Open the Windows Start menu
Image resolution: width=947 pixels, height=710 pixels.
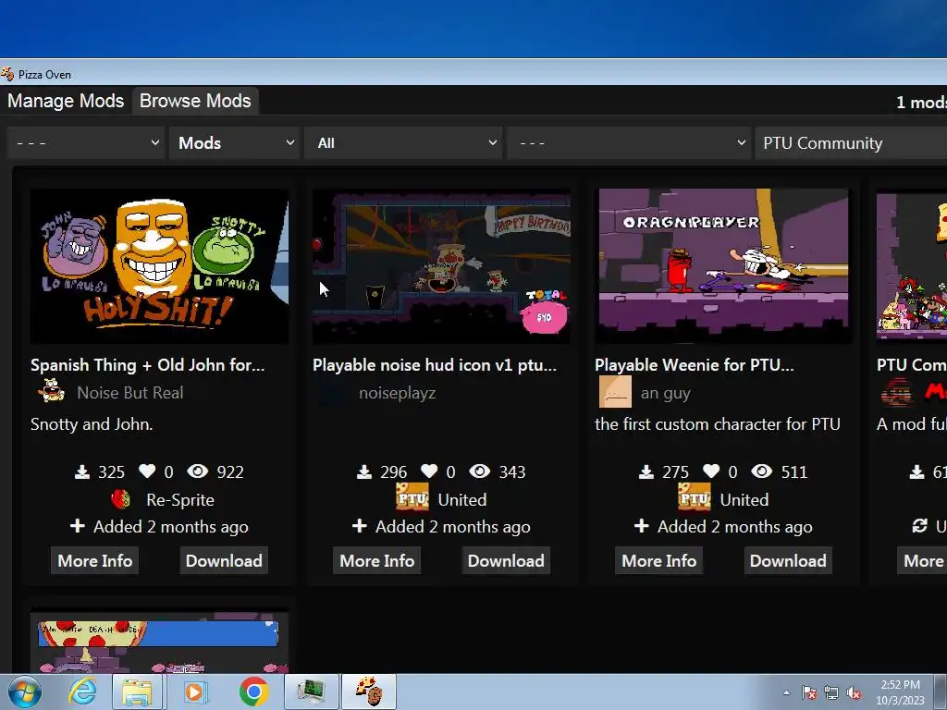25,692
